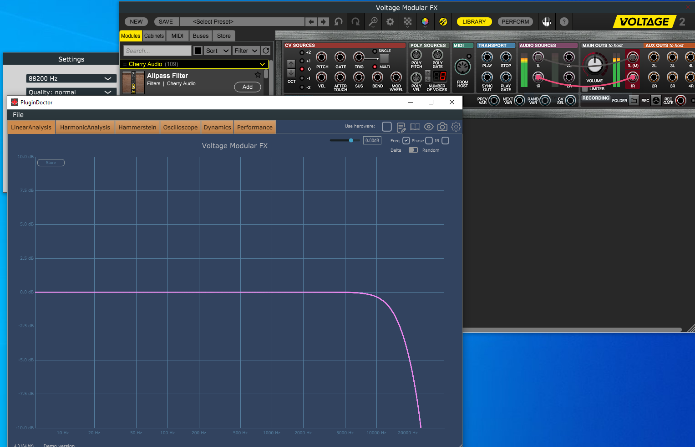Open the Hammerstein tab

click(x=137, y=127)
